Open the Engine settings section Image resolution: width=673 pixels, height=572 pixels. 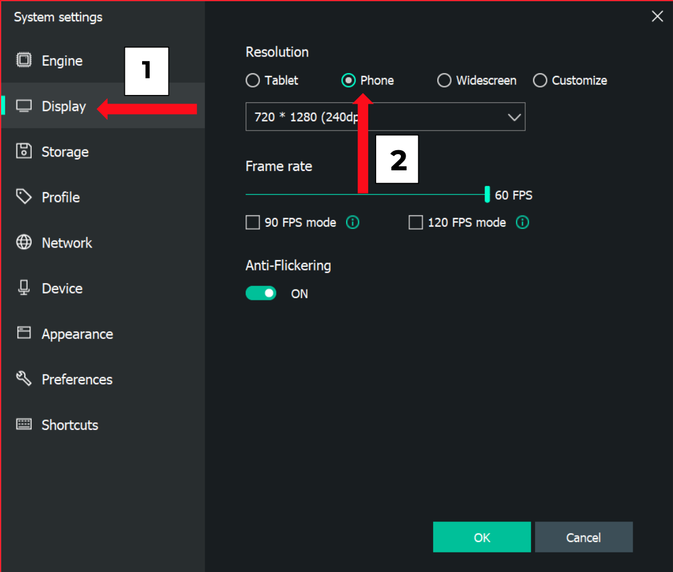pos(61,60)
